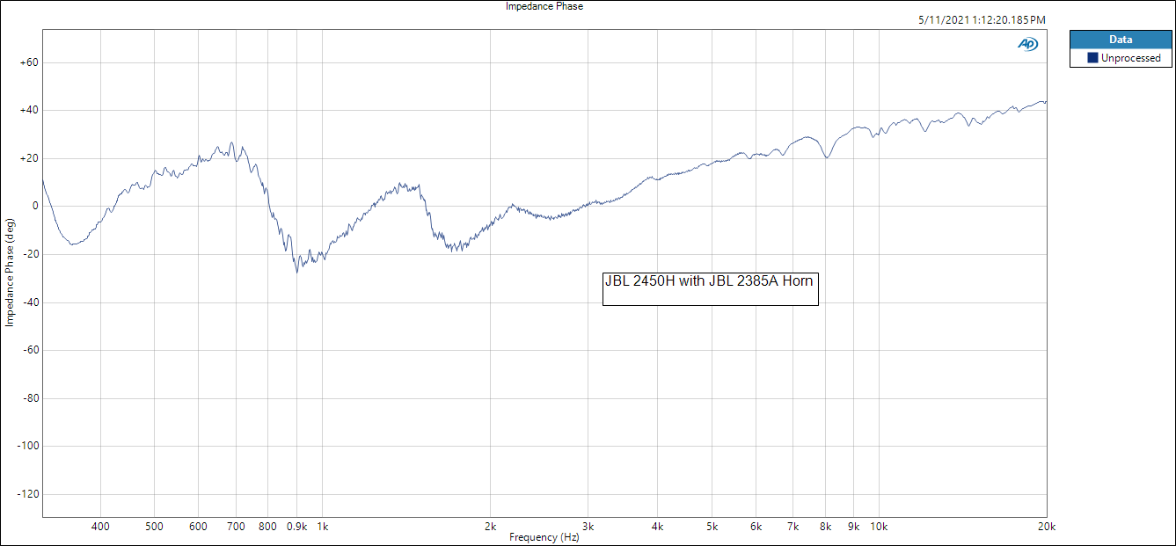Click the 20k frequency tick label
The height and width of the screenshot is (546, 1176).
pyautogui.click(x=1046, y=526)
